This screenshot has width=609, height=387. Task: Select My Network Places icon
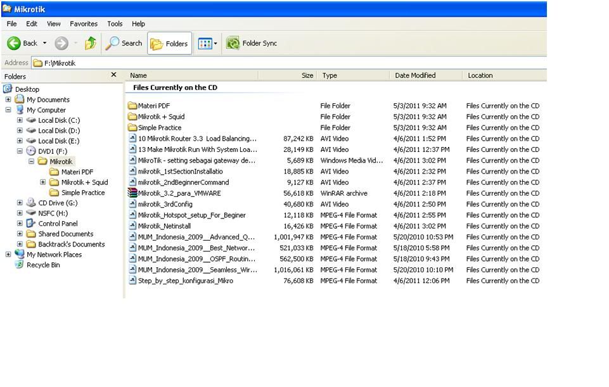coord(20,254)
